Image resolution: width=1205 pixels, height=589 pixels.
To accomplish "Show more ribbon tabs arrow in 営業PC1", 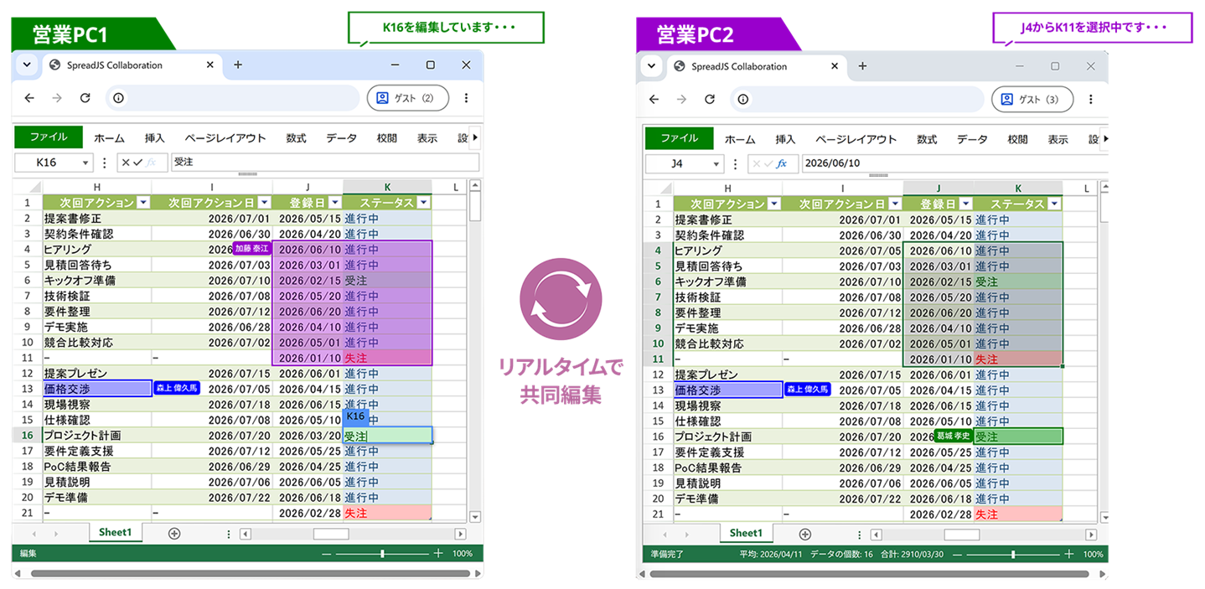I will pos(475,137).
